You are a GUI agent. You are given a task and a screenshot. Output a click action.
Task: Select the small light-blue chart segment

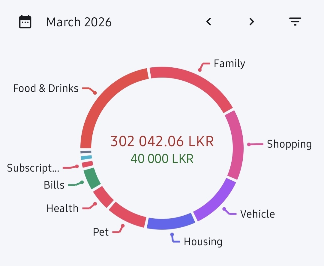pyautogui.click(x=86, y=158)
